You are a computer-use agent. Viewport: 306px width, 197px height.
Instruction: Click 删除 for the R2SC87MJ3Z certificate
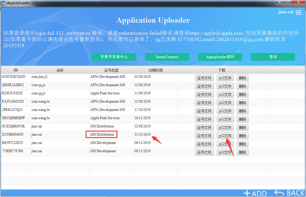click(243, 94)
